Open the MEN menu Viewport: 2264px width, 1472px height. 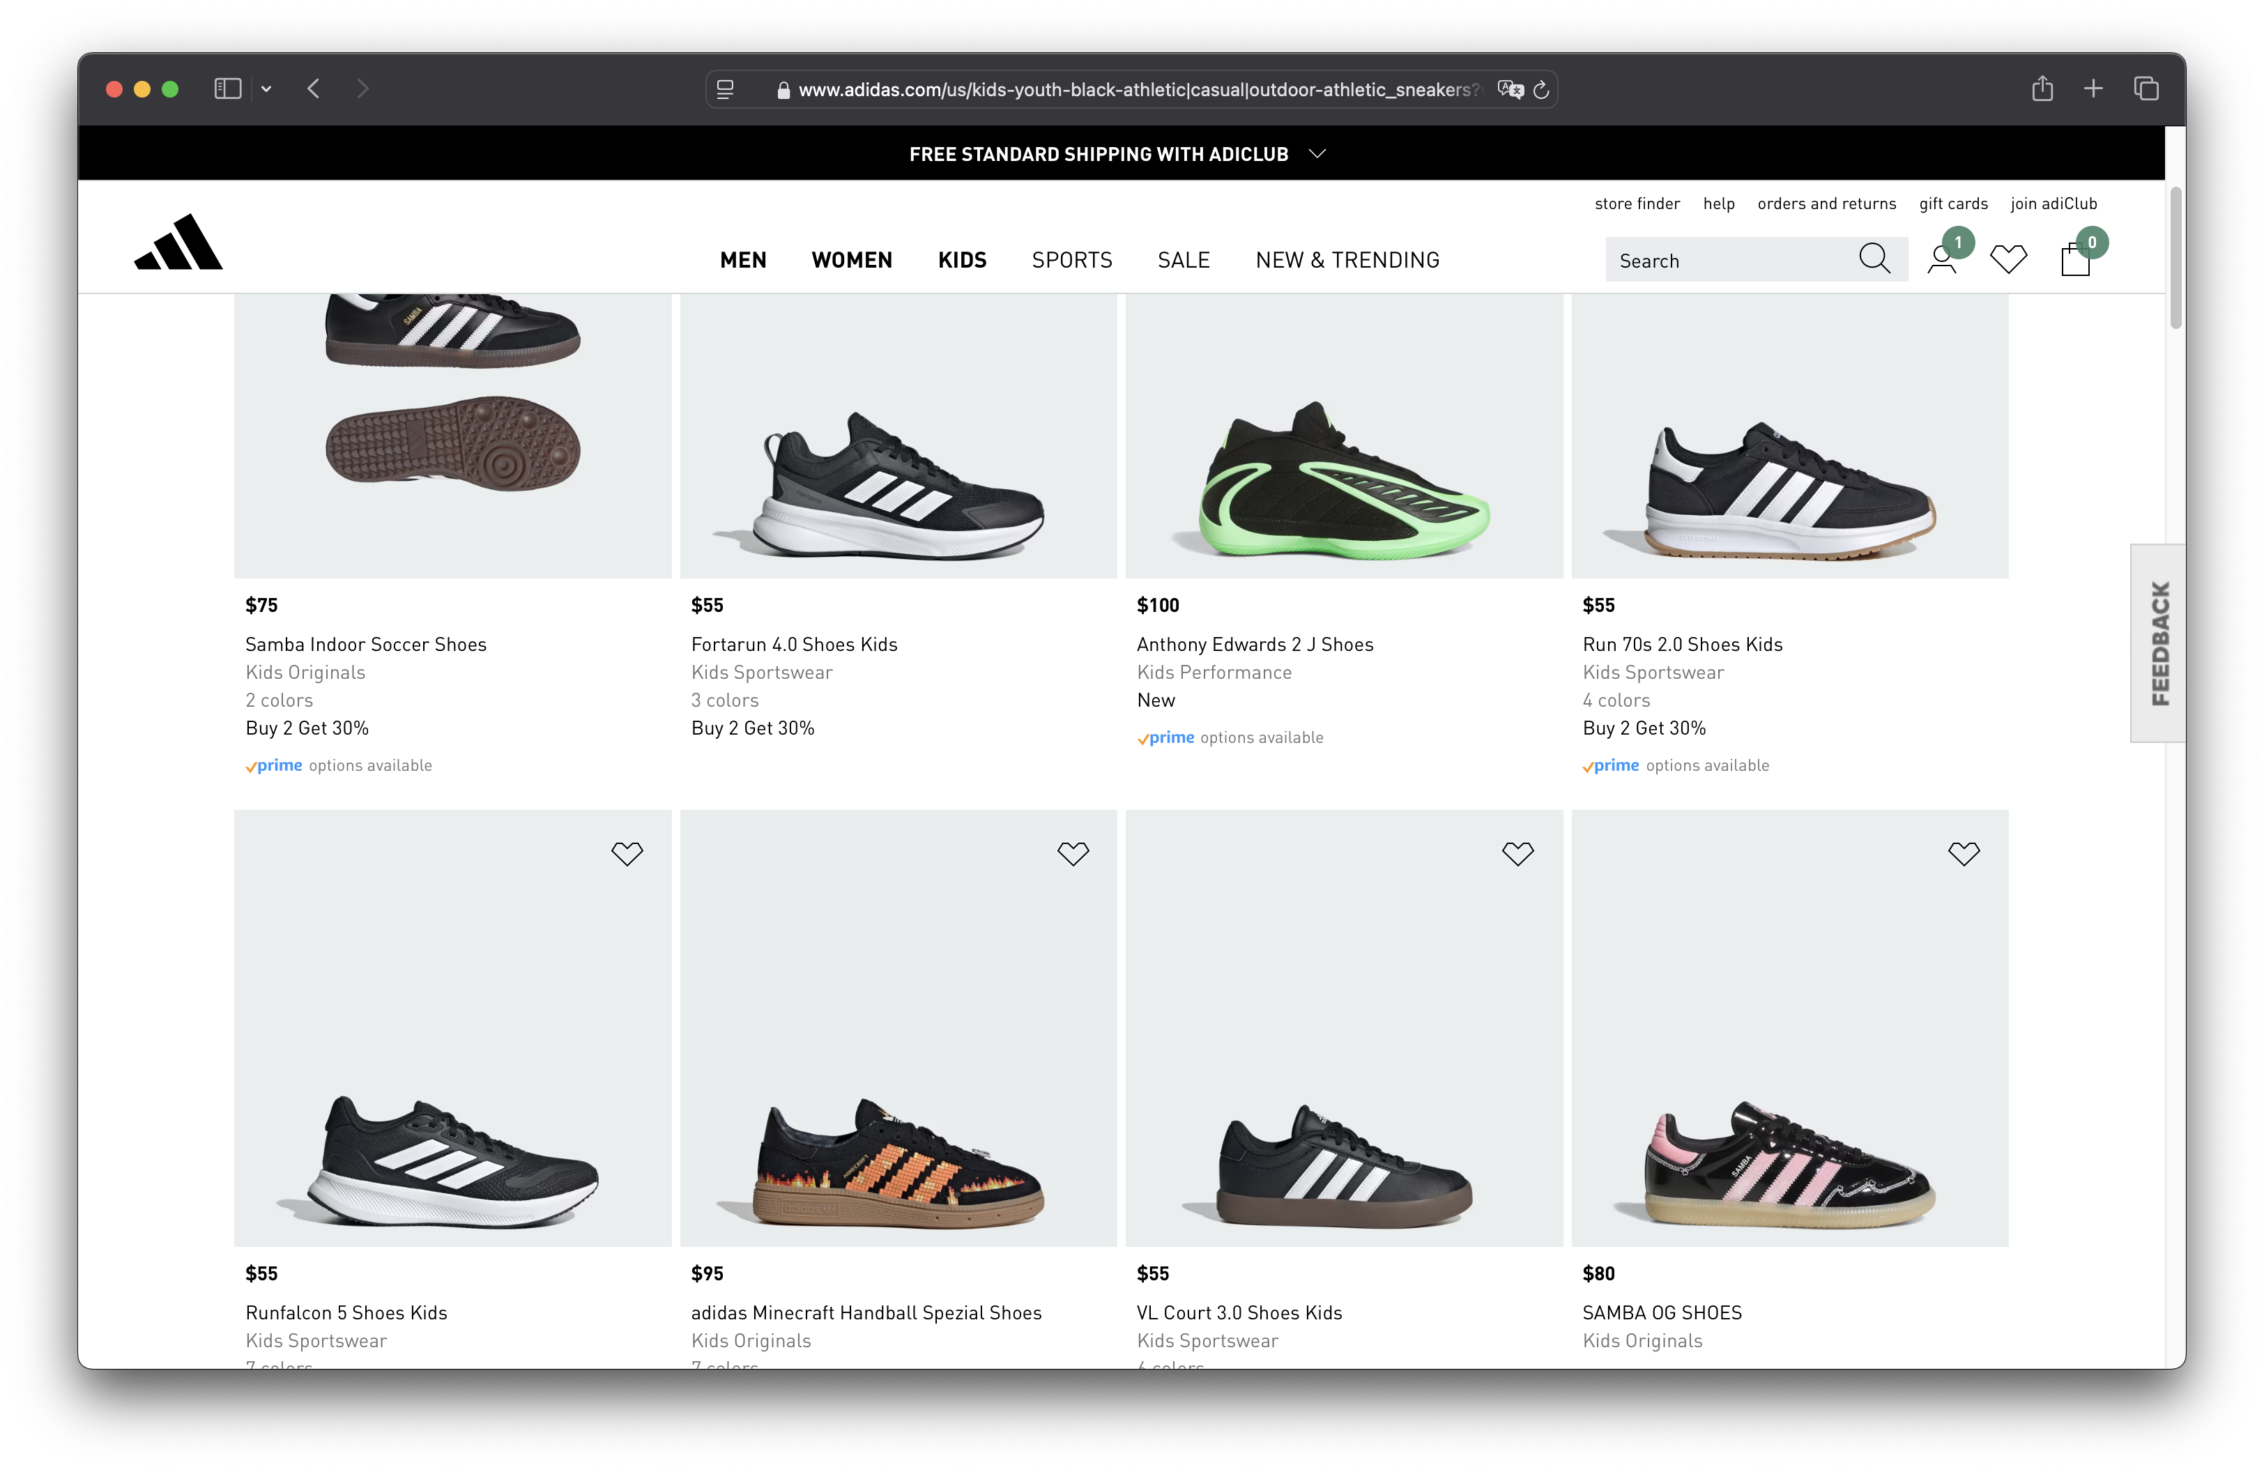coord(743,259)
